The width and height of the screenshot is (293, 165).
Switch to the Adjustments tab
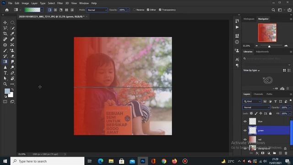[262, 52]
